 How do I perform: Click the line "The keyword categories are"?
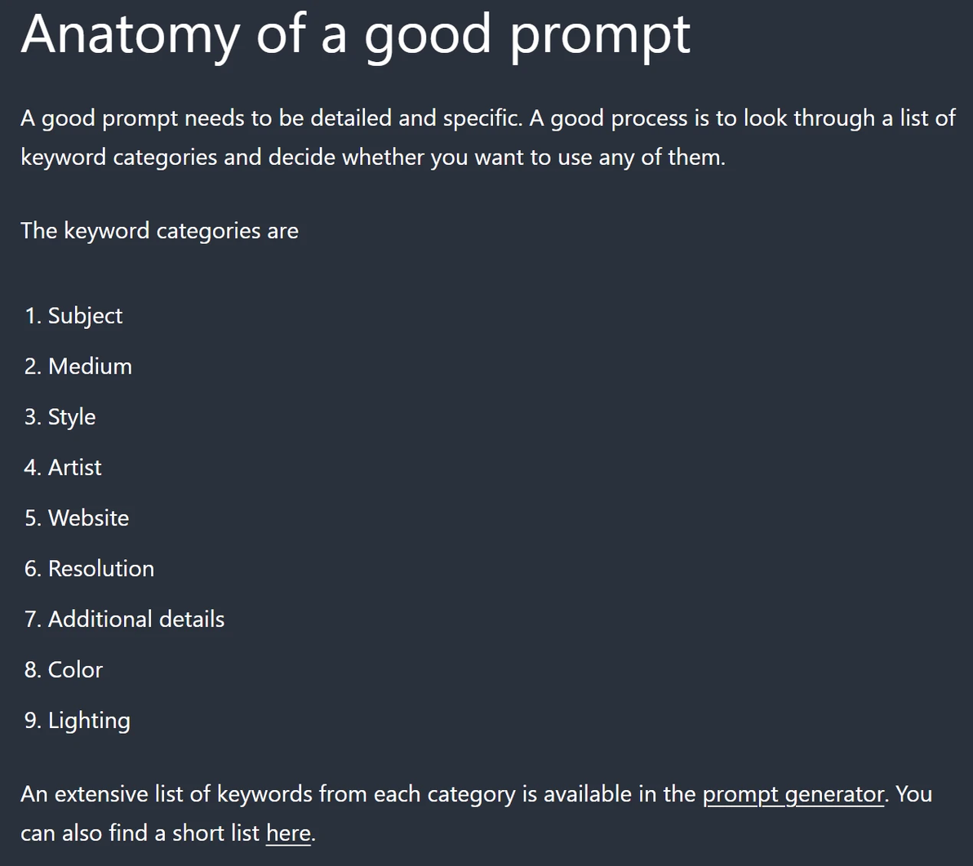coord(159,231)
